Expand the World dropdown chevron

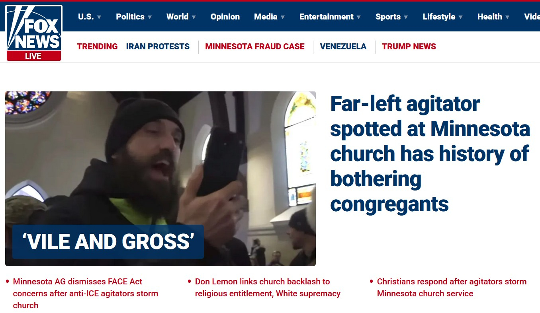click(194, 17)
